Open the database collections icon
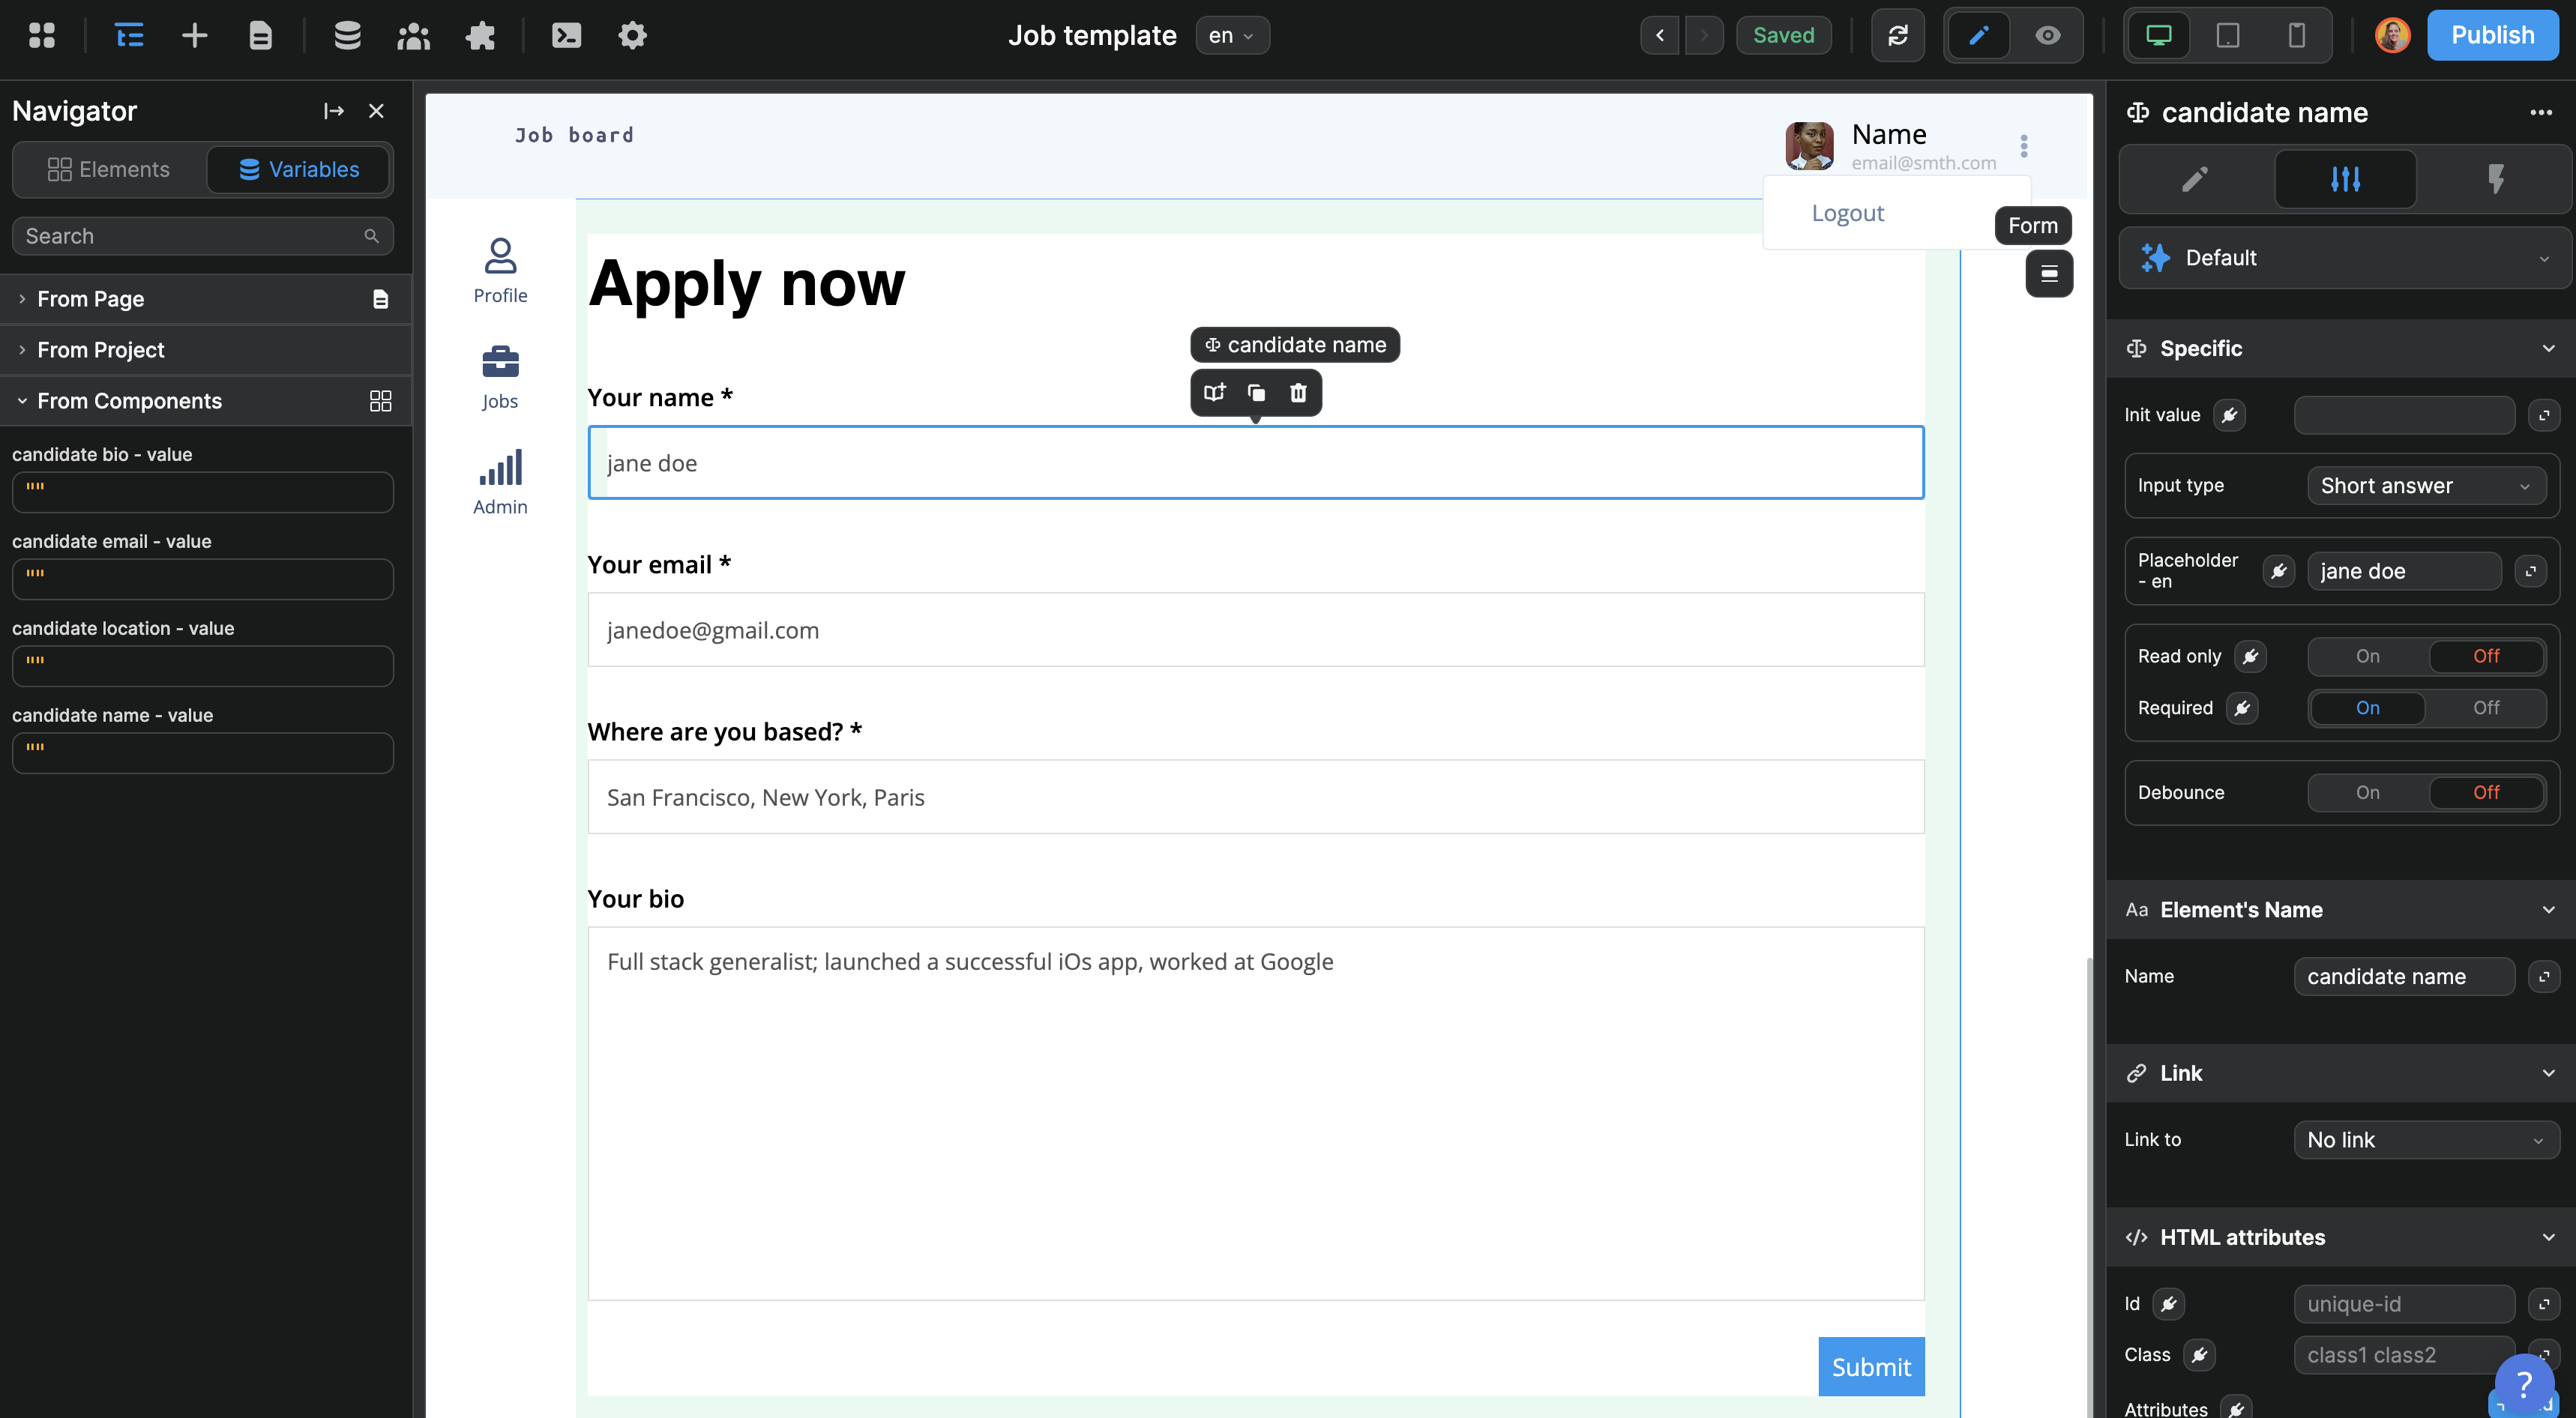The width and height of the screenshot is (2576, 1418). pyautogui.click(x=347, y=36)
